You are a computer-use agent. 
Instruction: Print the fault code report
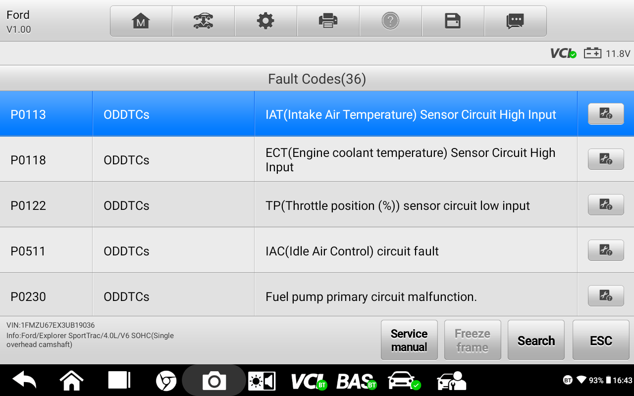pos(328,21)
